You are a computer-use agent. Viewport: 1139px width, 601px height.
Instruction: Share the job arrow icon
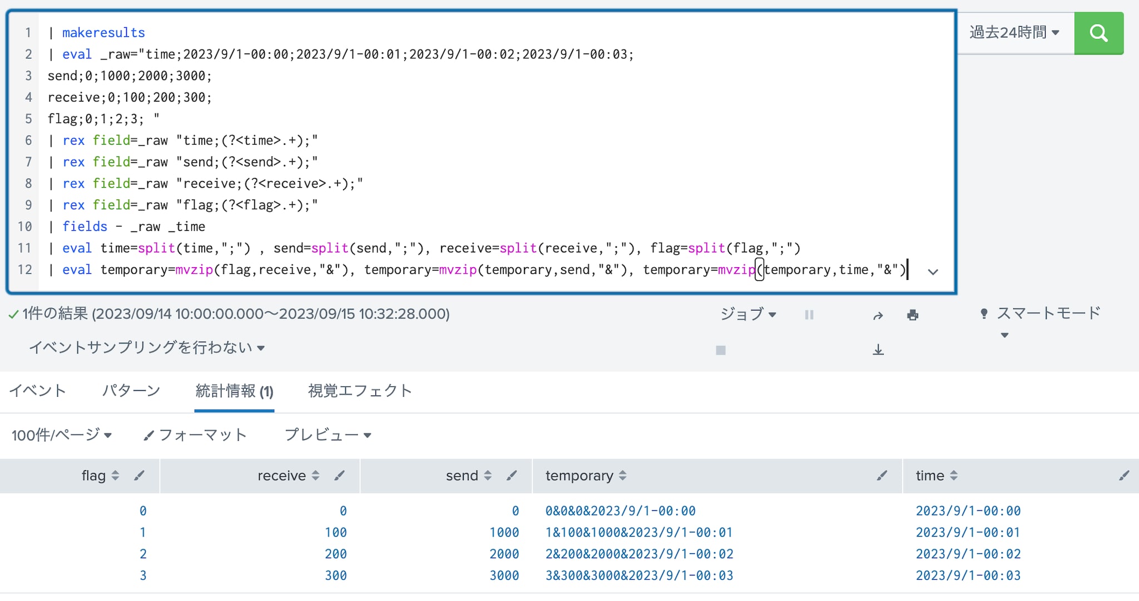tap(878, 316)
